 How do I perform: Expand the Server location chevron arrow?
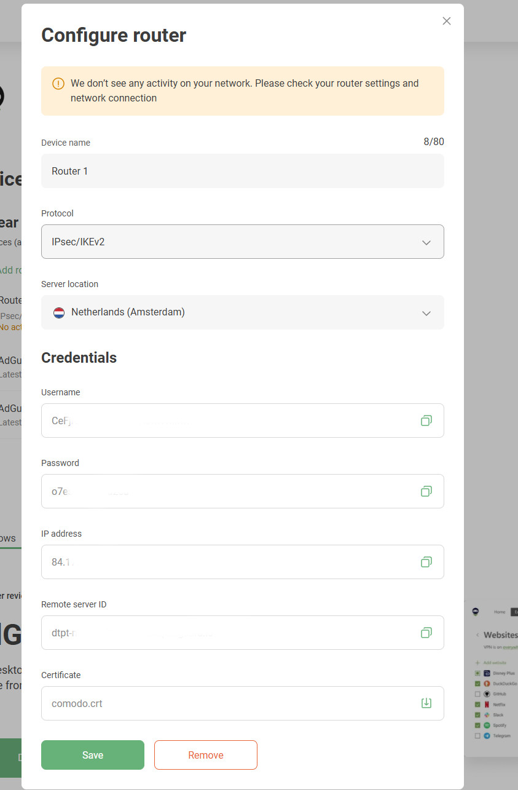(426, 313)
